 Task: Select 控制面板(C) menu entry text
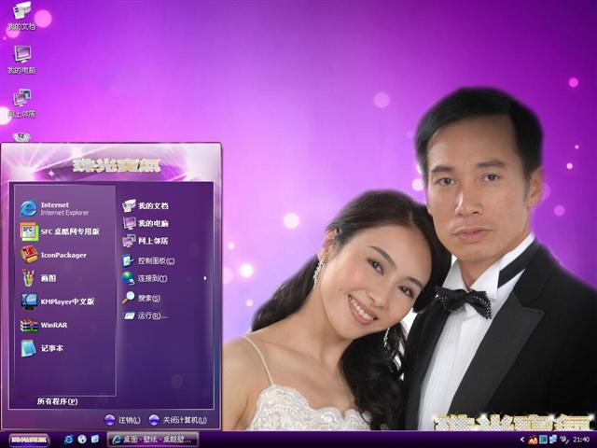coord(156,261)
